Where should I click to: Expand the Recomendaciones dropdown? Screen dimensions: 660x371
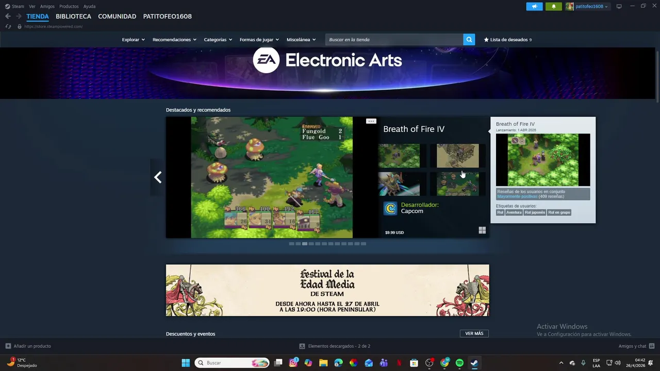click(174, 40)
